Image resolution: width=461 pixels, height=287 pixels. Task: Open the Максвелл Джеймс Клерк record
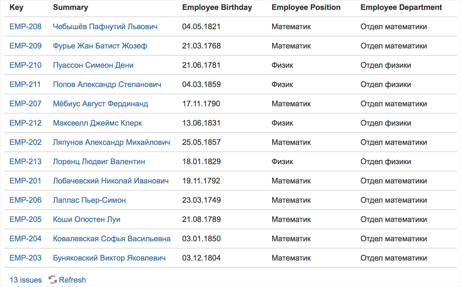tap(97, 123)
